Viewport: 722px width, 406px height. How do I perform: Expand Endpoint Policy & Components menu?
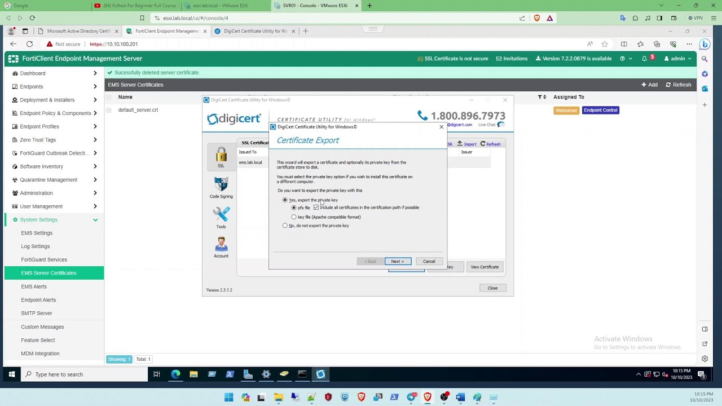(95, 113)
